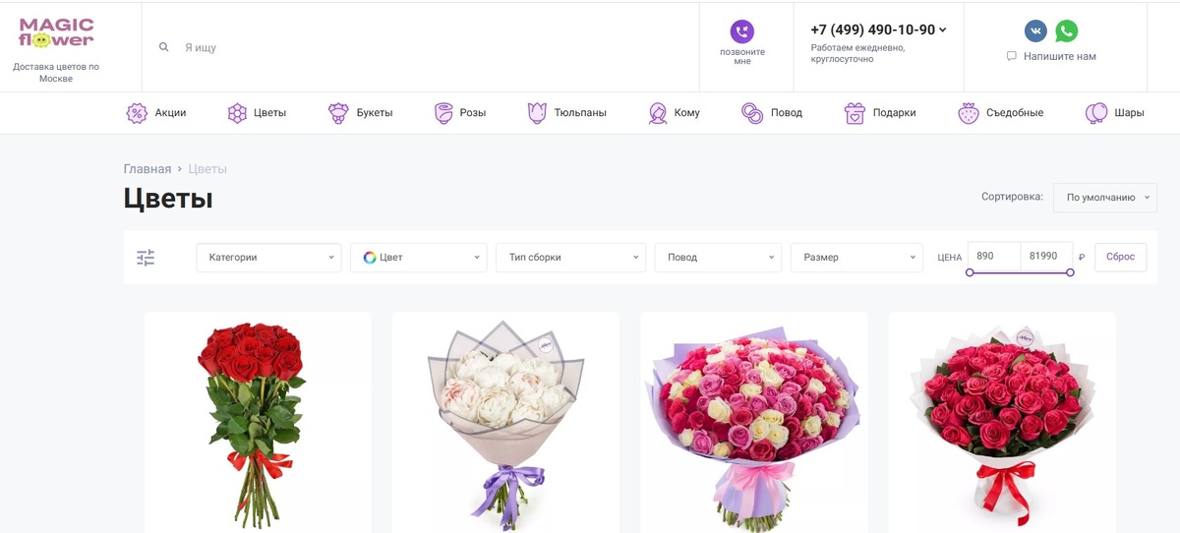Click the Доставка цветов по Москве text
Screen dimensions: 1180x533
tap(56, 73)
